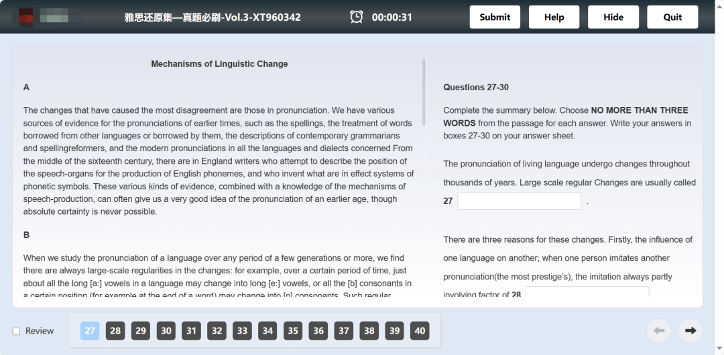Open question 40
Image resolution: width=724 pixels, height=355 pixels.
click(x=420, y=330)
